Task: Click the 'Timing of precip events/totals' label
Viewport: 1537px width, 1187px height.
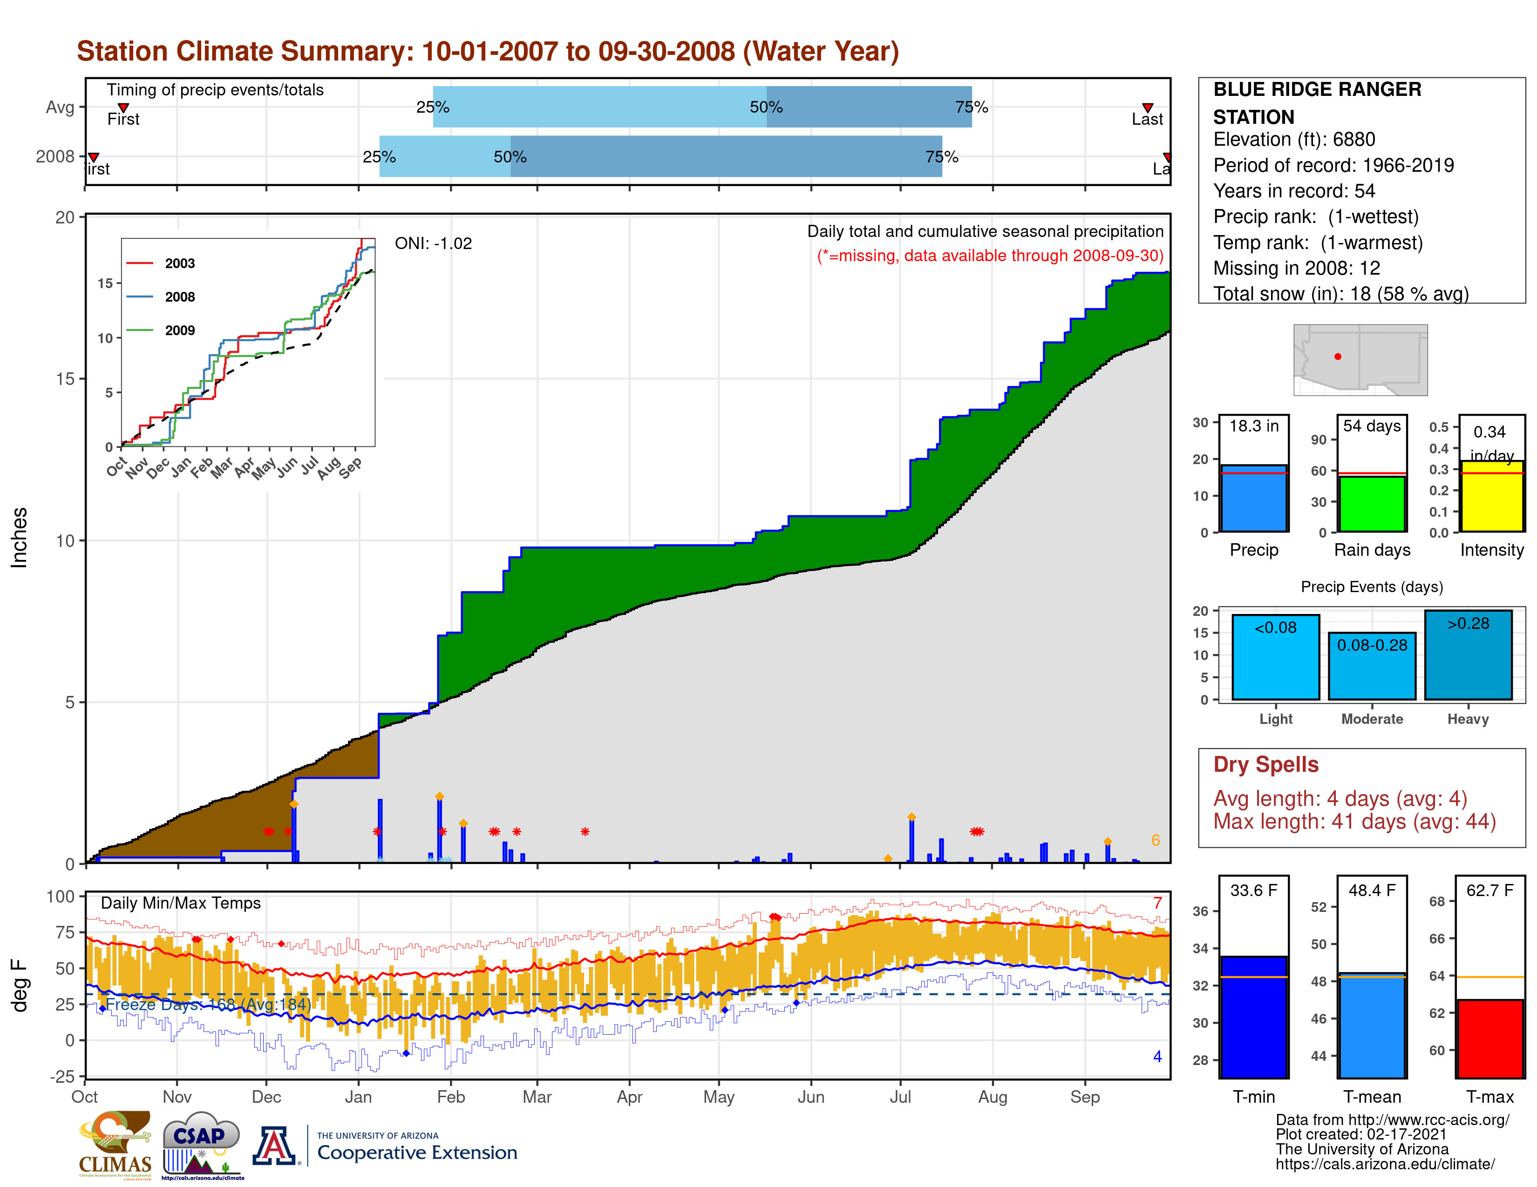Action: [x=215, y=90]
